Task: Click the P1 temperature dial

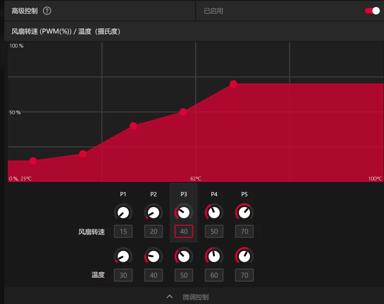Action: pos(123,256)
